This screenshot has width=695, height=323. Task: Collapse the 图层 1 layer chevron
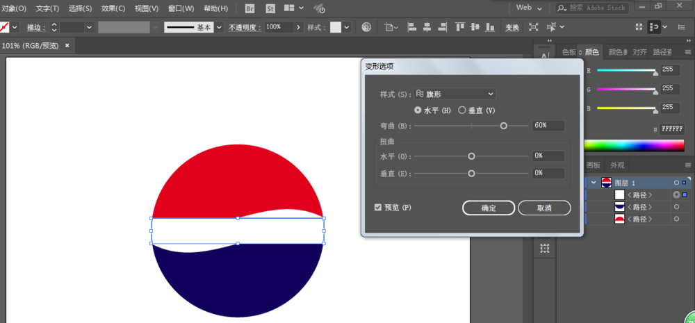pyautogui.click(x=594, y=183)
